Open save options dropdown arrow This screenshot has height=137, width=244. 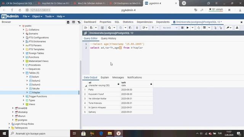pyautogui.click(x=96, y=28)
